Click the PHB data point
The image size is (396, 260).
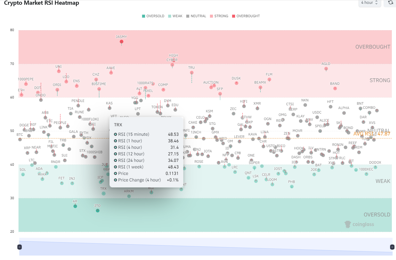[292, 187]
